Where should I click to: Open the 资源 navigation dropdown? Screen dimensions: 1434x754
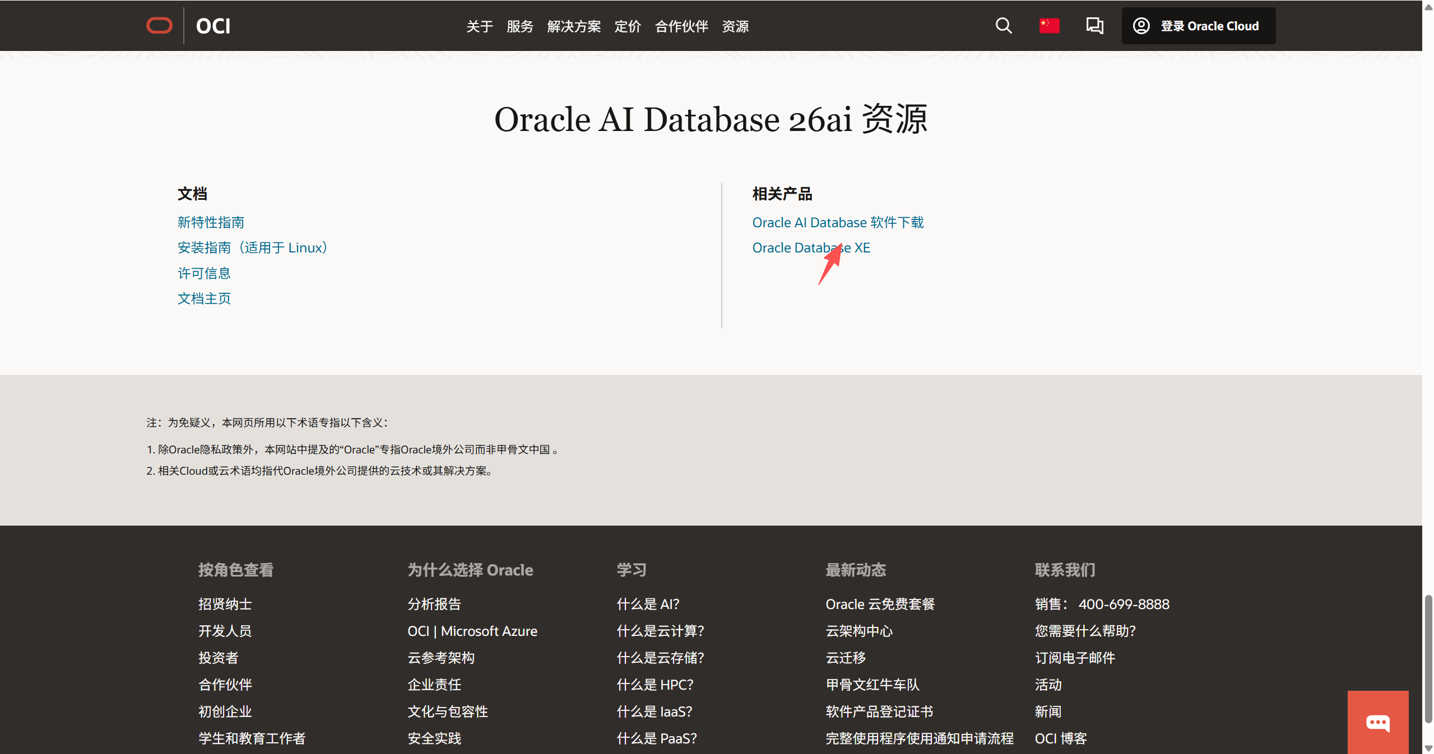point(735,26)
